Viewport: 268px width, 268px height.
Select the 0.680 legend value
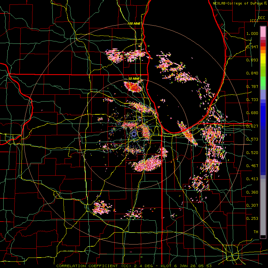pos(252,113)
